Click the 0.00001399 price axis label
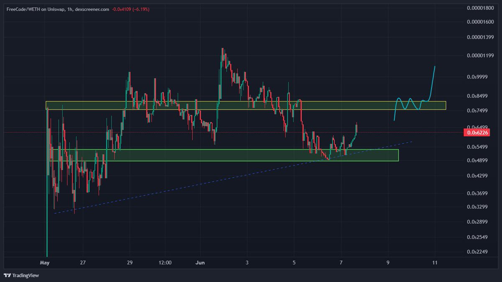This screenshot has height=282, width=502. [x=480, y=37]
